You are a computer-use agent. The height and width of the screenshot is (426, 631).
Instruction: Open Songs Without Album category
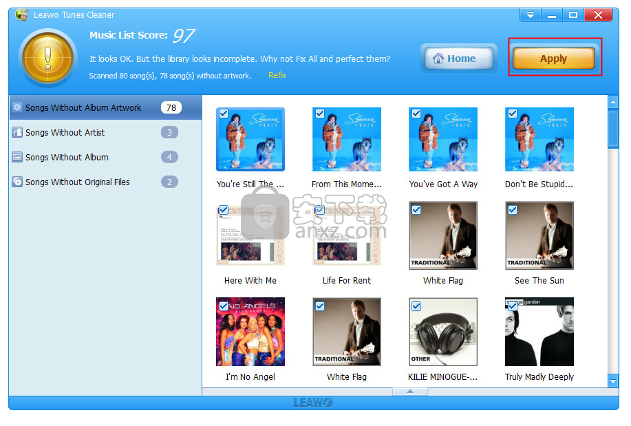[x=105, y=157]
